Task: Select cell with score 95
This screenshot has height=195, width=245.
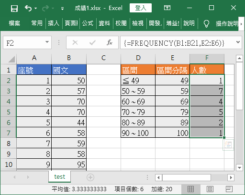Action: [69, 164]
